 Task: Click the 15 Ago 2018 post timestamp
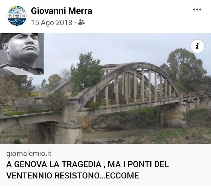52,22
